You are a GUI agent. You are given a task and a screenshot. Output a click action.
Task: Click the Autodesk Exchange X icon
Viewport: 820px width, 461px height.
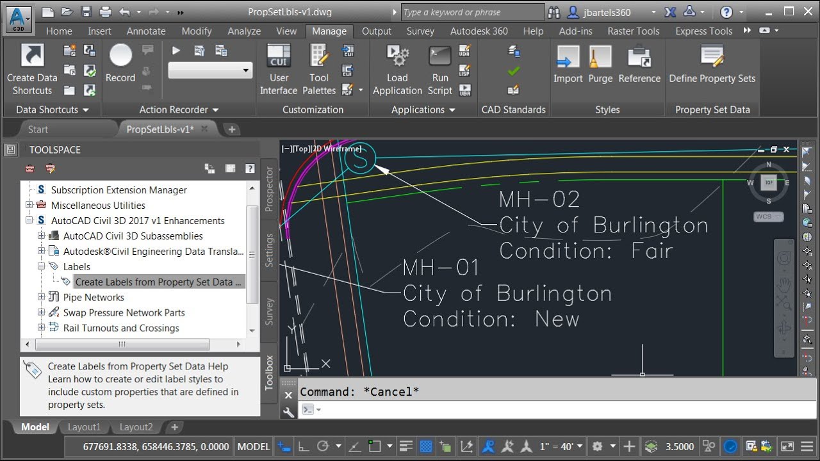pos(671,12)
